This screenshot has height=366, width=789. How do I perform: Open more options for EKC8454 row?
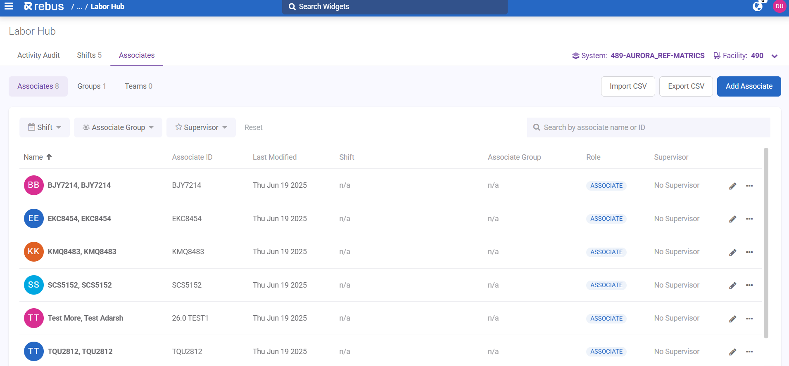[x=749, y=219]
